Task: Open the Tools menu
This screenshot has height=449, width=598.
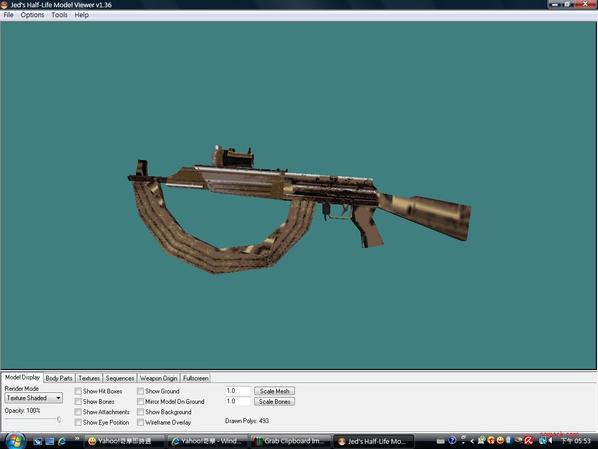Action: coord(59,15)
